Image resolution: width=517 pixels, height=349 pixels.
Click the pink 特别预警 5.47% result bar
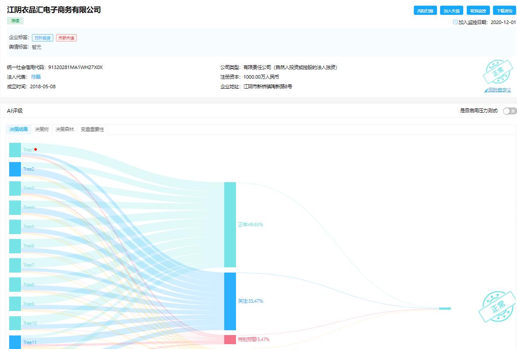point(230,339)
